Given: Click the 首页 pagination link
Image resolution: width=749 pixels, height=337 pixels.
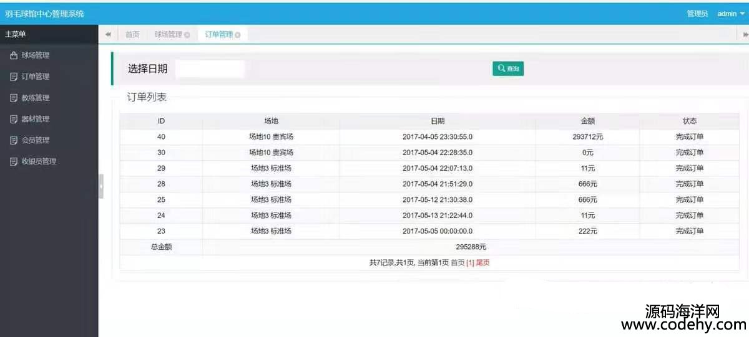Looking at the screenshot, I should click(458, 263).
